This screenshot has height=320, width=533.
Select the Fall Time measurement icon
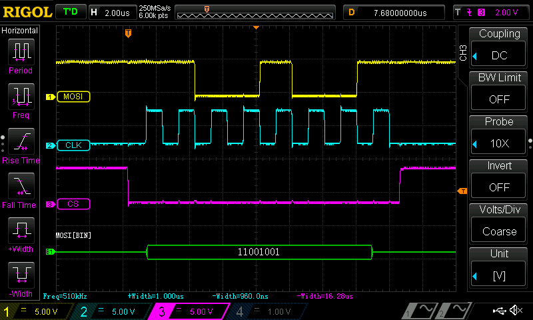[21, 186]
